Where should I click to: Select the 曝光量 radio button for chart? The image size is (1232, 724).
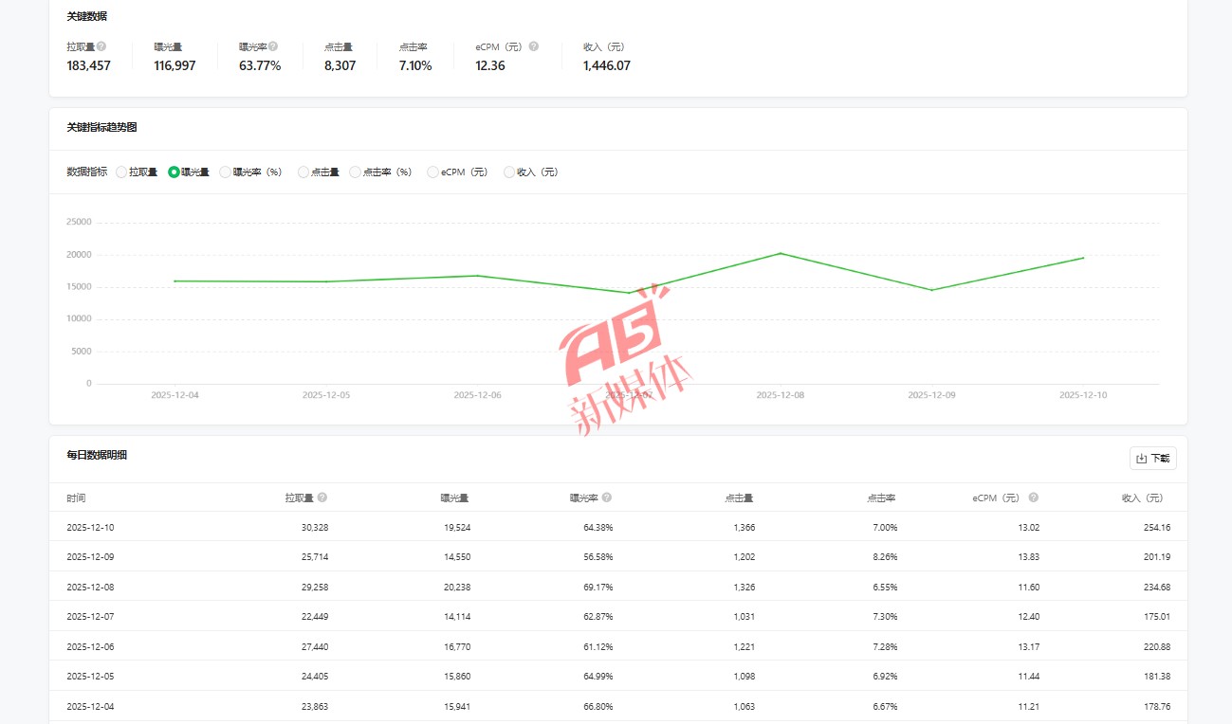coord(174,172)
